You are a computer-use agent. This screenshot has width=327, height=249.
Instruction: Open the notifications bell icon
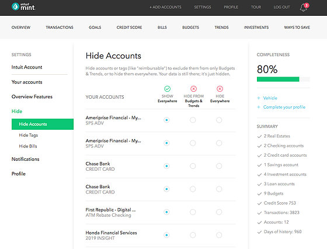coord(304,8)
